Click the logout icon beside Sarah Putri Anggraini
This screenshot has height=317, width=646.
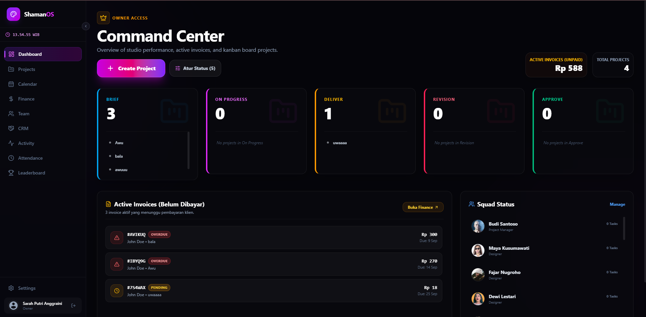(x=73, y=306)
